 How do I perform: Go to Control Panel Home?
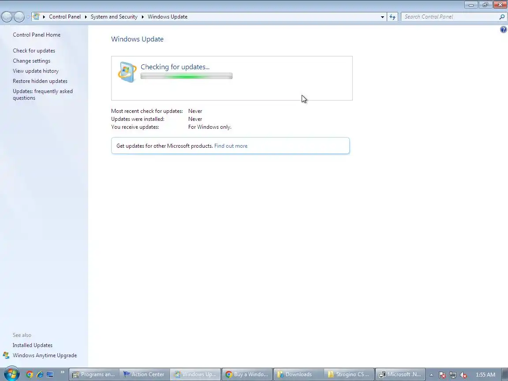coord(37,35)
